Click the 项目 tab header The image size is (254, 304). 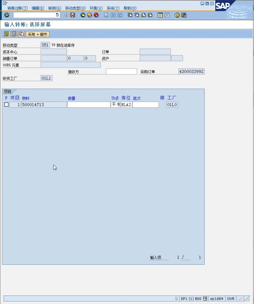click(8, 91)
